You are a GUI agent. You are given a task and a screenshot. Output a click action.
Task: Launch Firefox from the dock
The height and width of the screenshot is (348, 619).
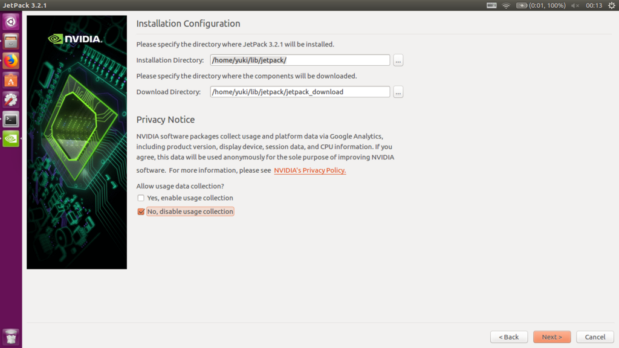(x=11, y=61)
